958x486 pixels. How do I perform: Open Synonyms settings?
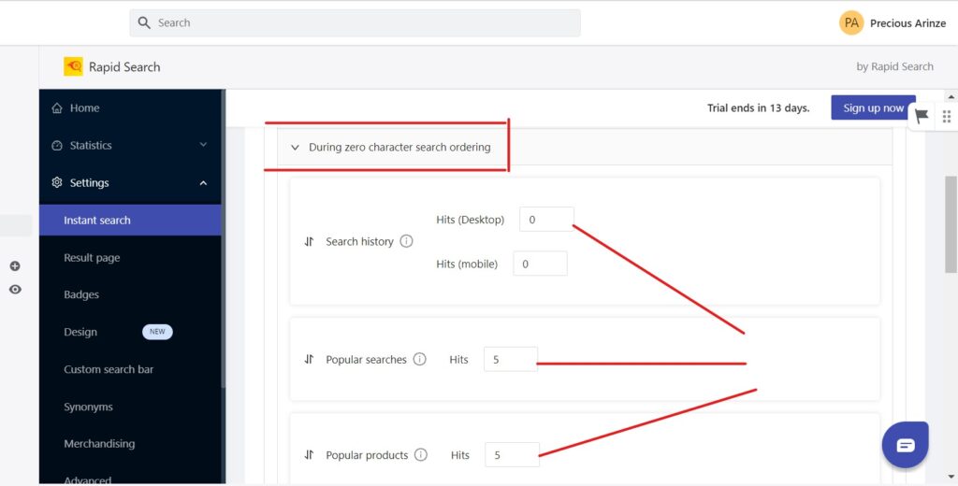tap(88, 407)
